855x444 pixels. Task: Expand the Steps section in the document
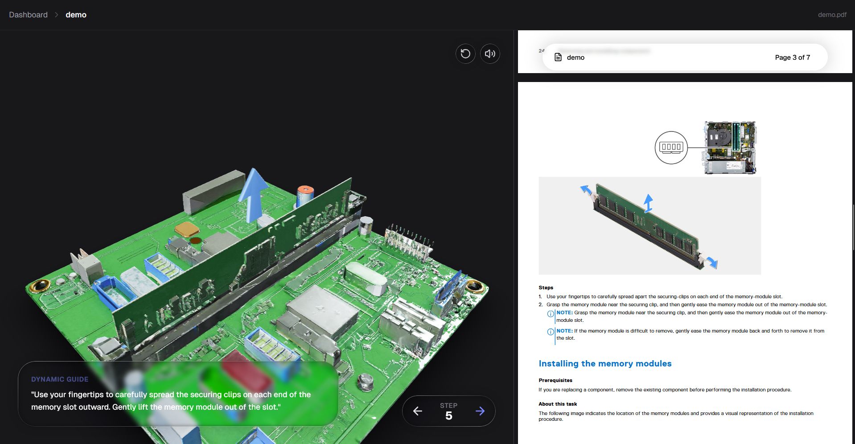pyautogui.click(x=546, y=288)
